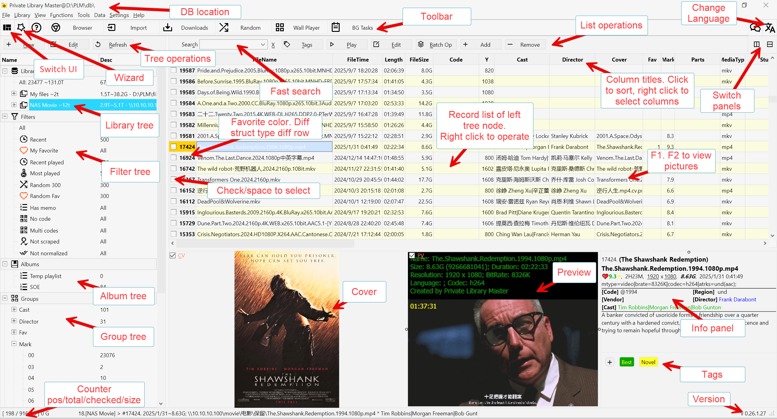Click the Random shuffle toolbar icon
777x419 pixels.
(x=224, y=28)
